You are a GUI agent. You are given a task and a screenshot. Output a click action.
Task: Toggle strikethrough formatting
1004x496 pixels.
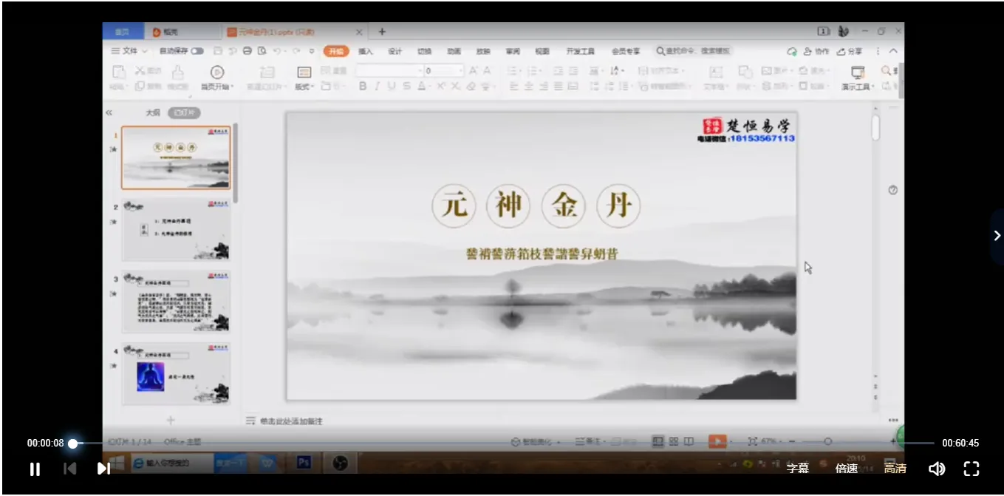pos(406,86)
